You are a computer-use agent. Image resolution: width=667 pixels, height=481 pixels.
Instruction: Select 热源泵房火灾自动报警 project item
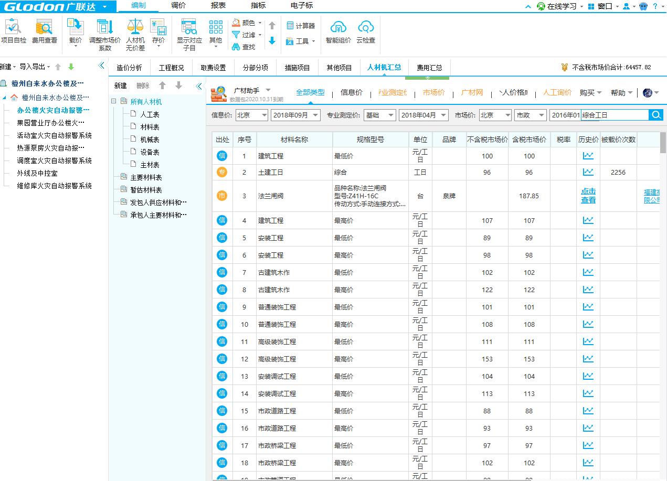pyautogui.click(x=50, y=148)
